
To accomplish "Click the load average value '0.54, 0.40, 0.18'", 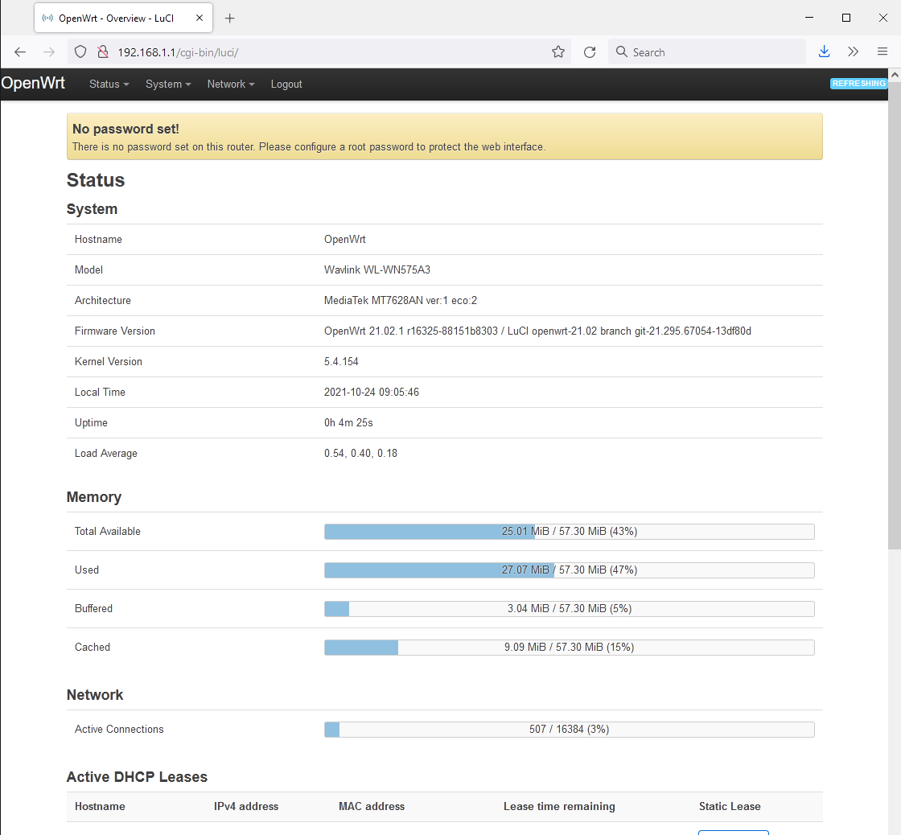I will [x=361, y=454].
